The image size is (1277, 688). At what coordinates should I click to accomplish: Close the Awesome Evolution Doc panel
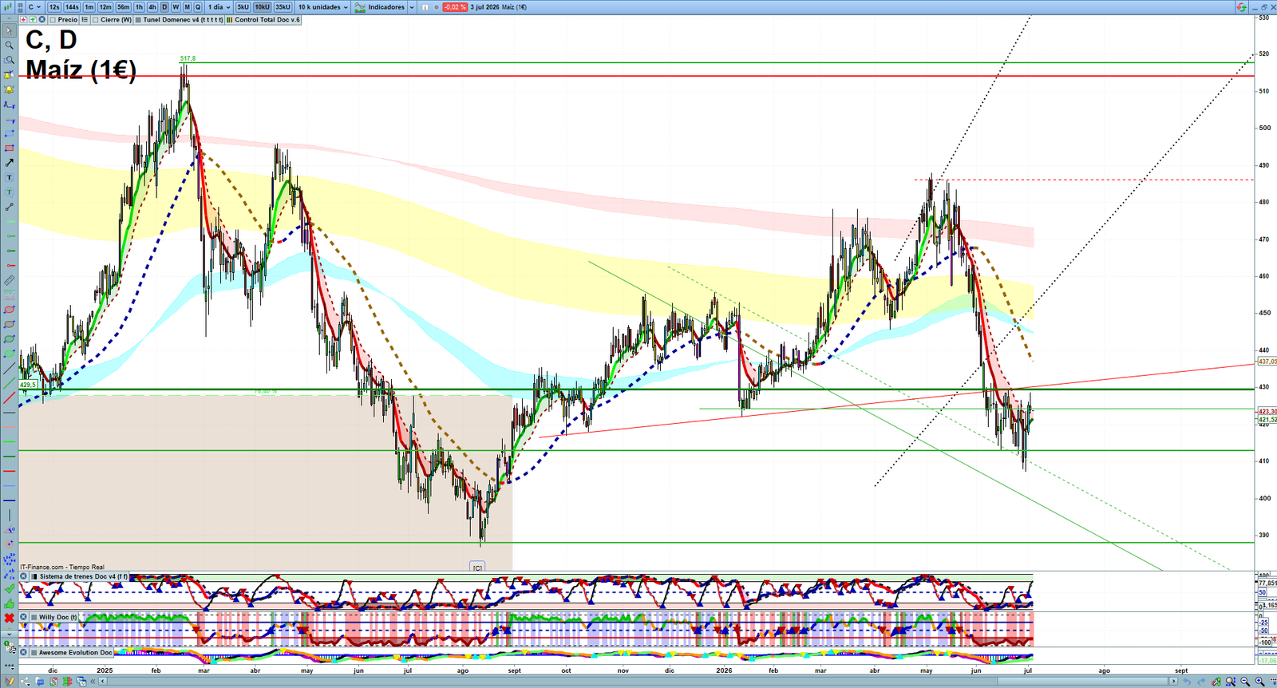tap(24, 652)
